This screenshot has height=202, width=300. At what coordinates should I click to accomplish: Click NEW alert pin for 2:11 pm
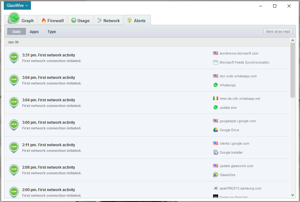(x=14, y=147)
